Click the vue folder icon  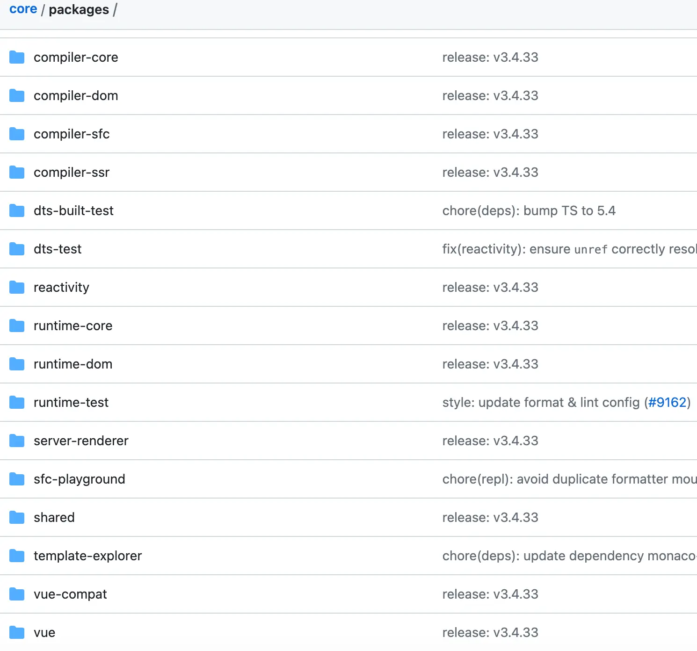tap(17, 632)
